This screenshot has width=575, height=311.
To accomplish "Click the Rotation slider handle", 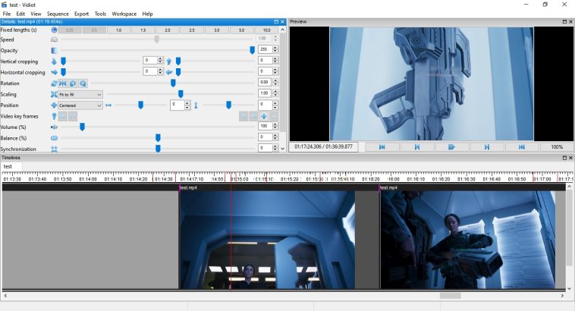I will click(x=173, y=83).
